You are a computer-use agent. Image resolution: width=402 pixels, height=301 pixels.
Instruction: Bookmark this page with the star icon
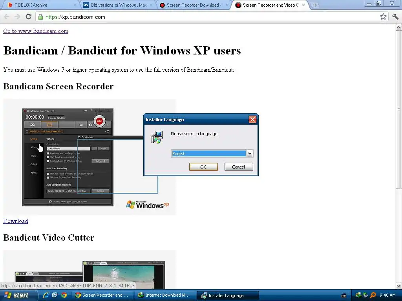(x=383, y=17)
